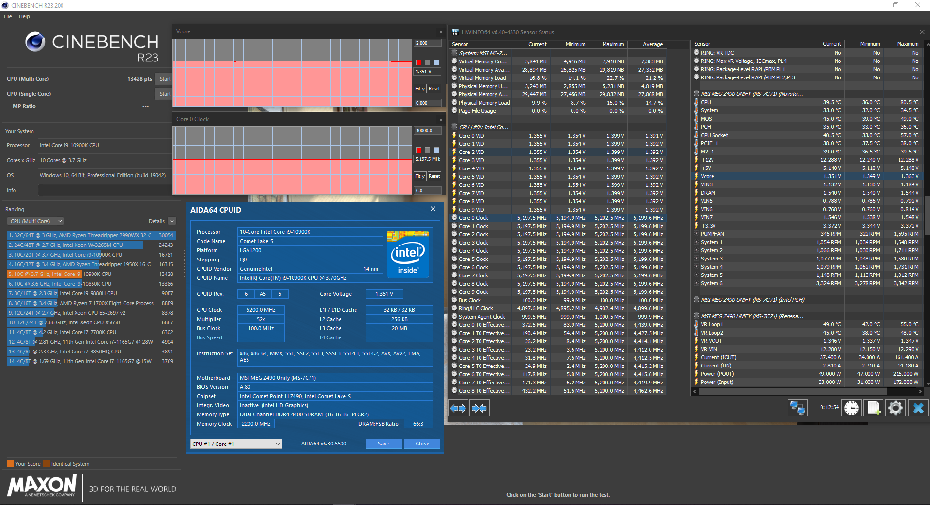Click the thermometer icon beside MOS sensor

(697, 119)
